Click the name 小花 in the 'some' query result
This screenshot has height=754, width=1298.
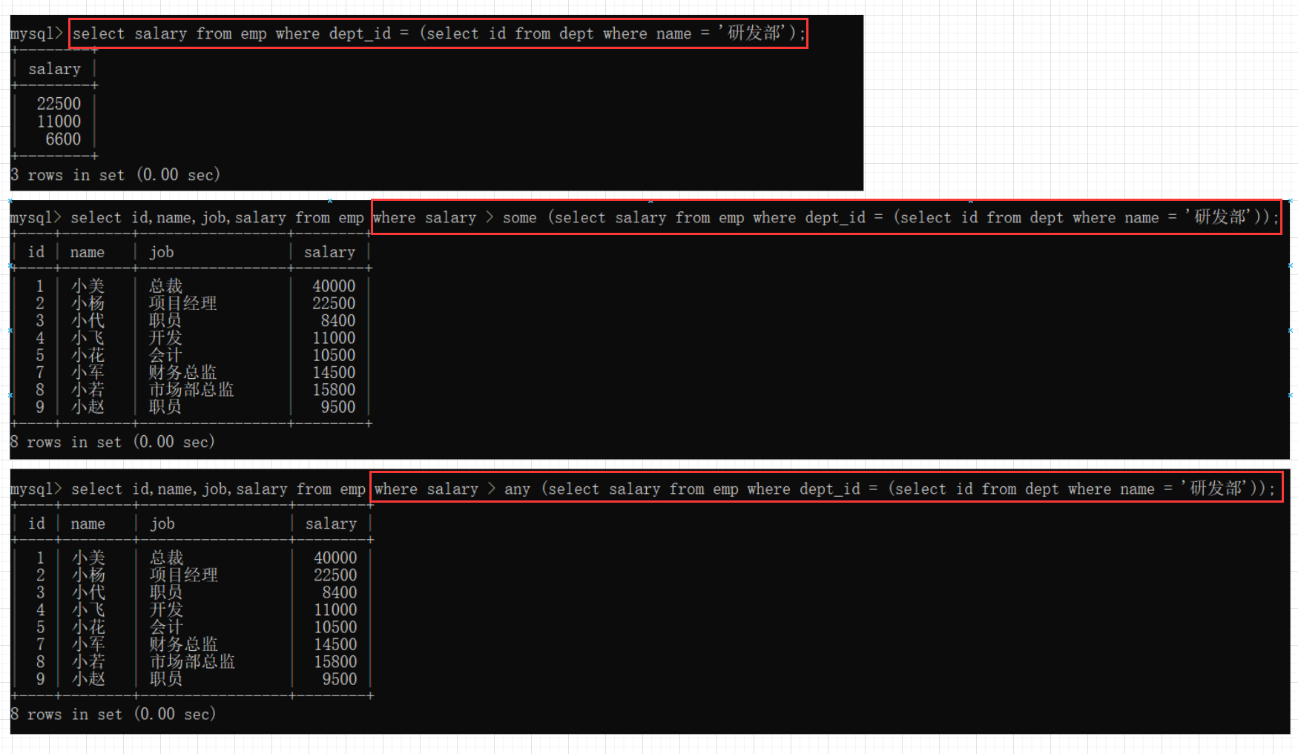tap(88, 355)
